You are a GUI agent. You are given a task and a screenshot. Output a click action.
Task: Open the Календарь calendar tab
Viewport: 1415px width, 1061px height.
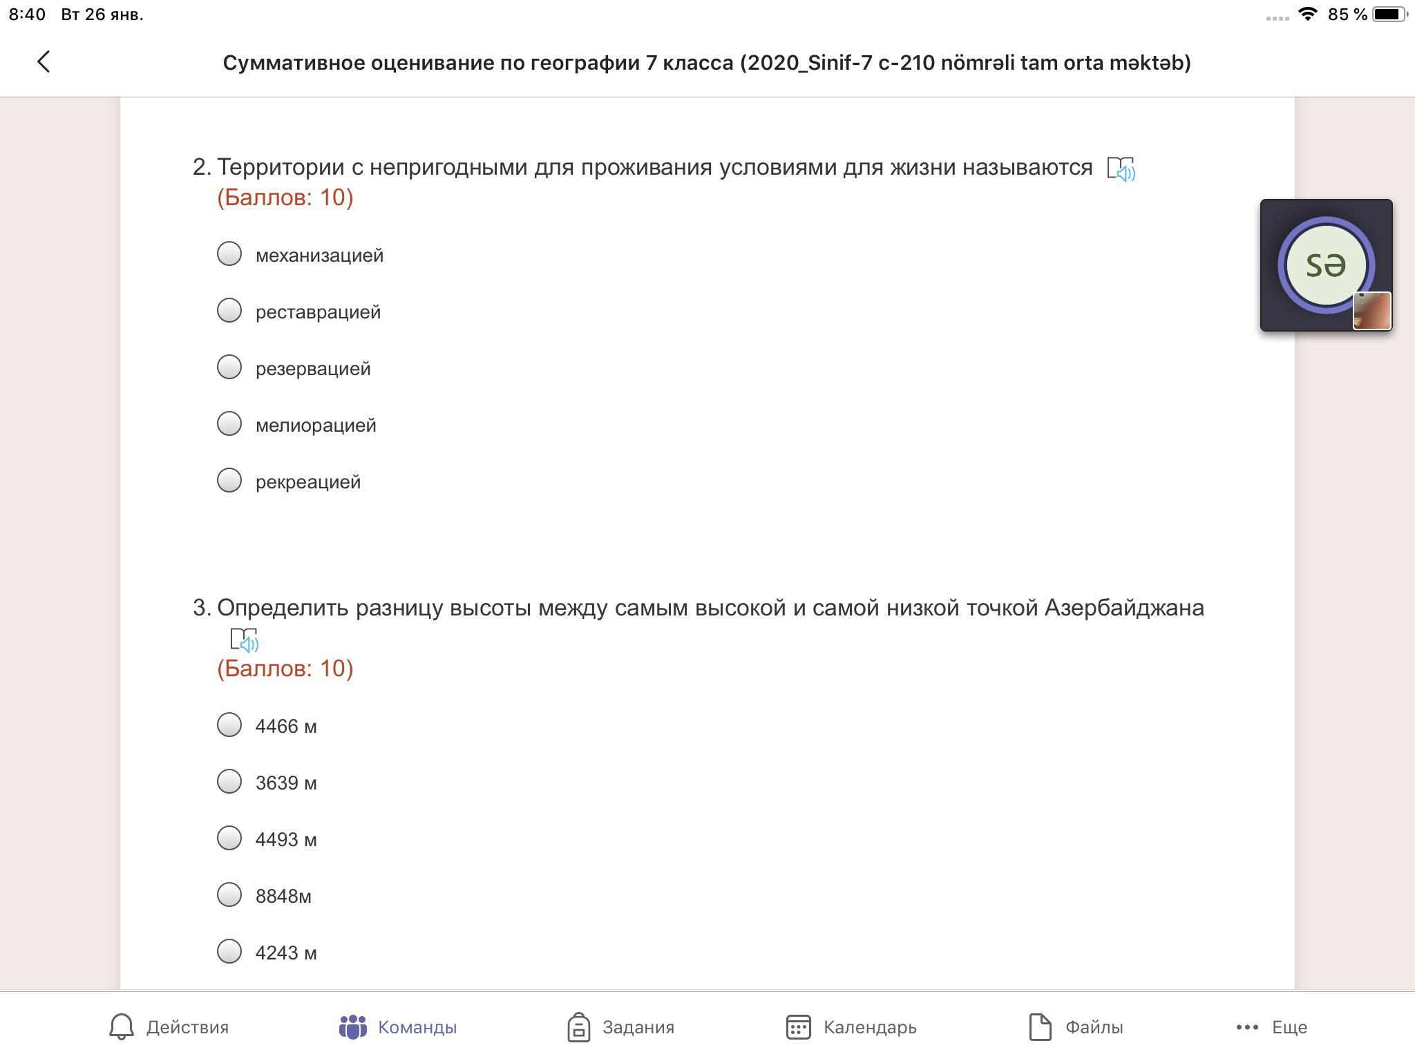[x=851, y=1027]
